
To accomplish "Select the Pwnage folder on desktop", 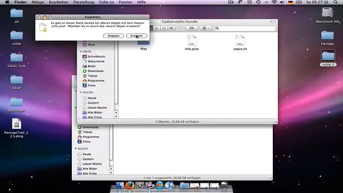I will [x=327, y=38].
